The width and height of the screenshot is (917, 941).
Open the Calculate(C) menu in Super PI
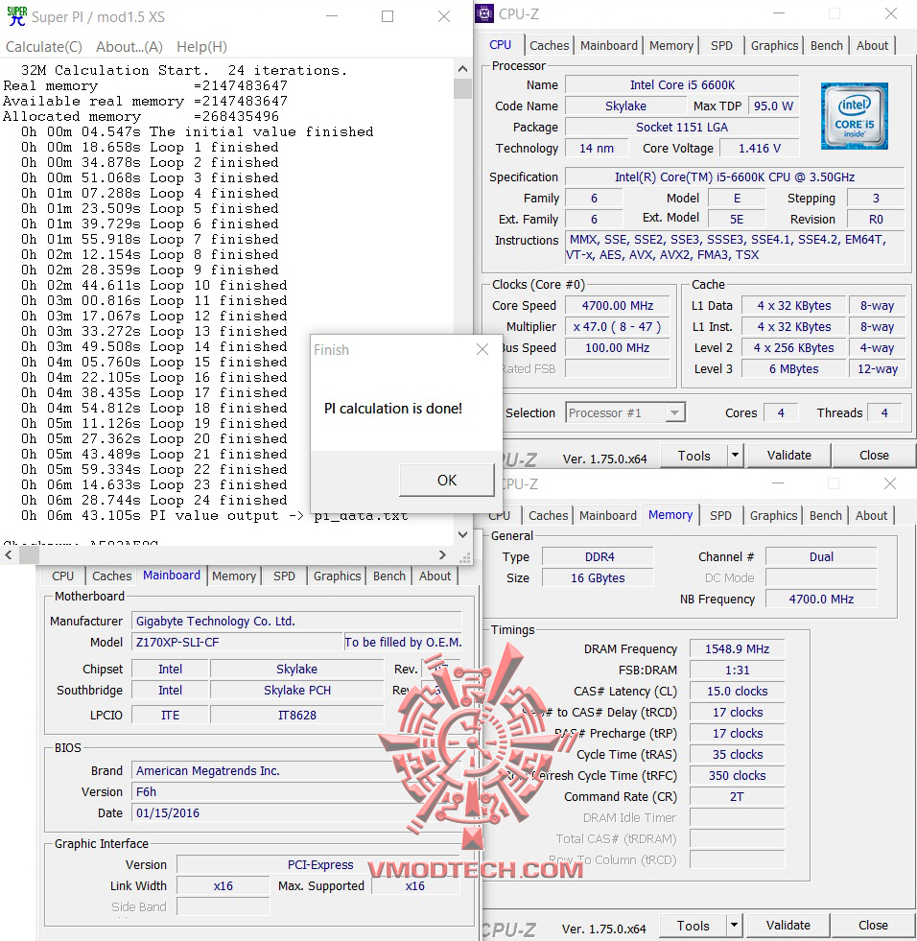coord(44,47)
